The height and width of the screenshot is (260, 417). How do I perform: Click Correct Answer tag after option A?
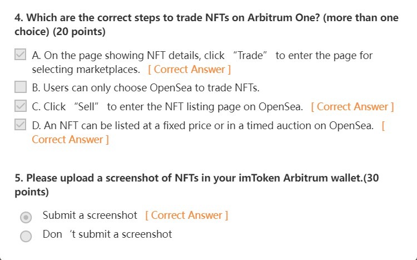coord(189,70)
